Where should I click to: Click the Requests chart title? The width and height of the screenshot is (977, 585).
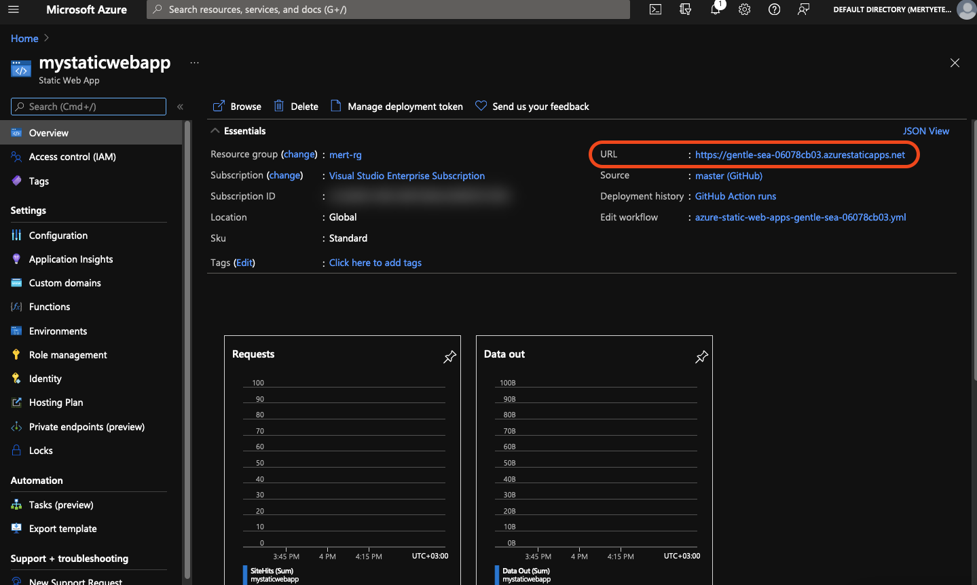click(x=253, y=354)
